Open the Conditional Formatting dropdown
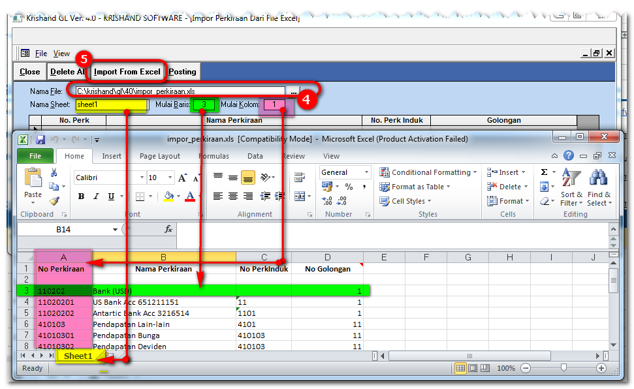Image resolution: width=634 pixels, height=389 pixels. pos(428,173)
